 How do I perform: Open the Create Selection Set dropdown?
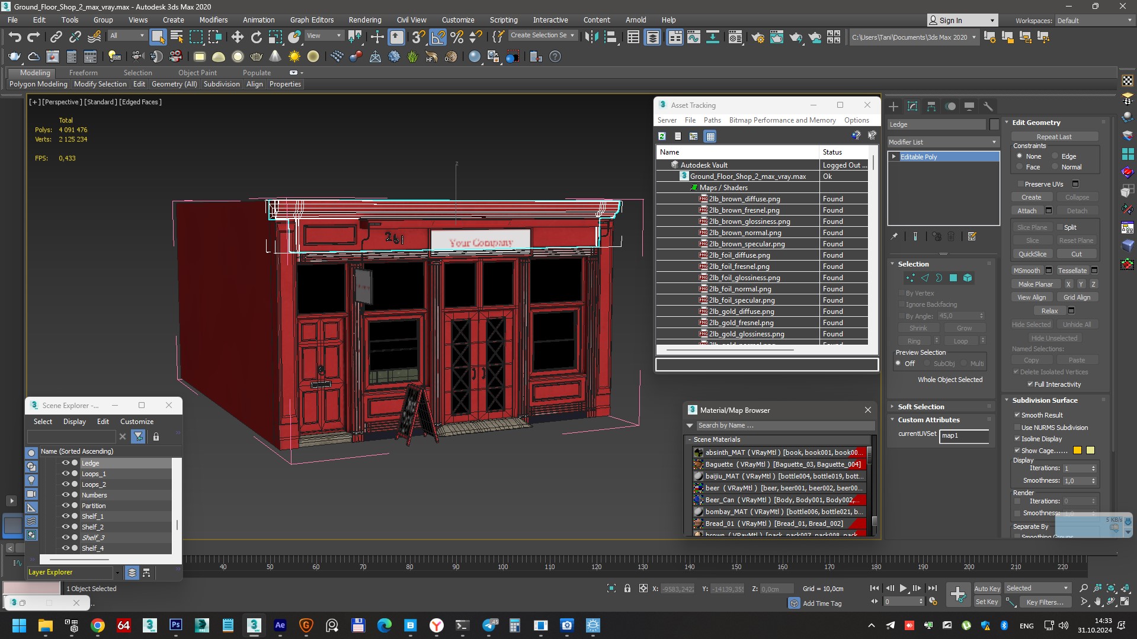point(543,36)
